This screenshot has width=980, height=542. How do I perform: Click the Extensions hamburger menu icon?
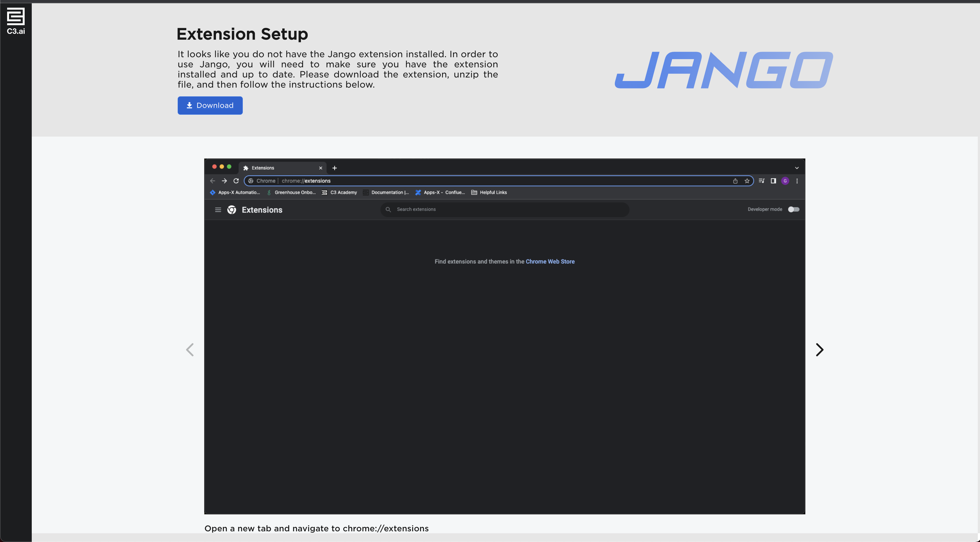point(218,210)
